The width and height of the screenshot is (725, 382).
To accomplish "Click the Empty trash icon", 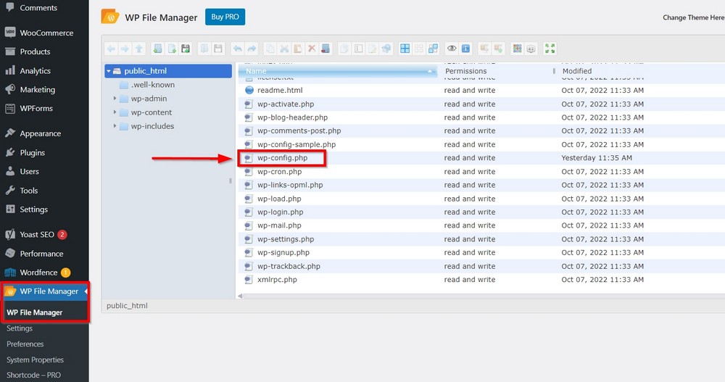I will (x=326, y=49).
